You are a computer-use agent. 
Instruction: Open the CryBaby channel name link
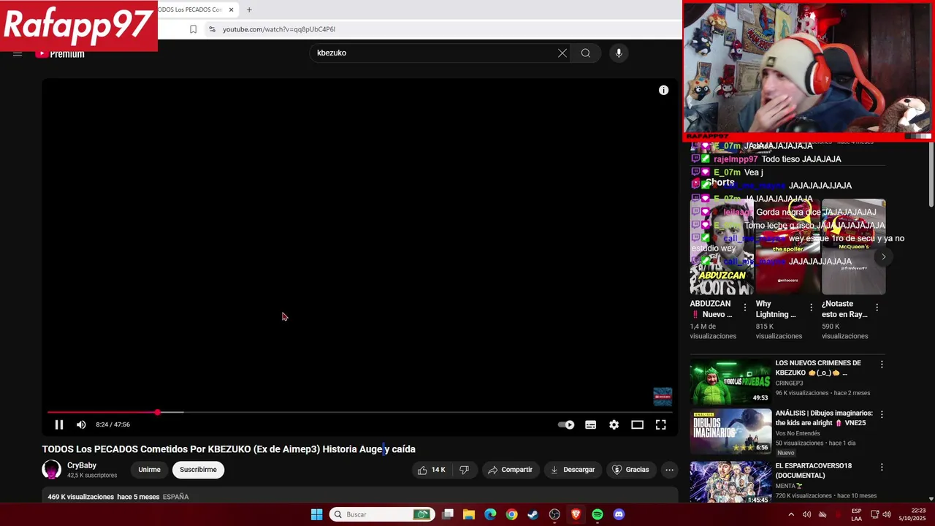(x=82, y=465)
